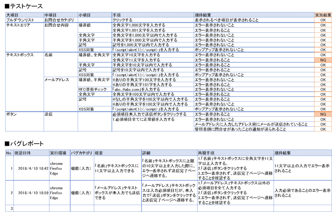Click the バグカテゴリ header cell
This screenshot has height=212, width=332.
tap(82, 153)
